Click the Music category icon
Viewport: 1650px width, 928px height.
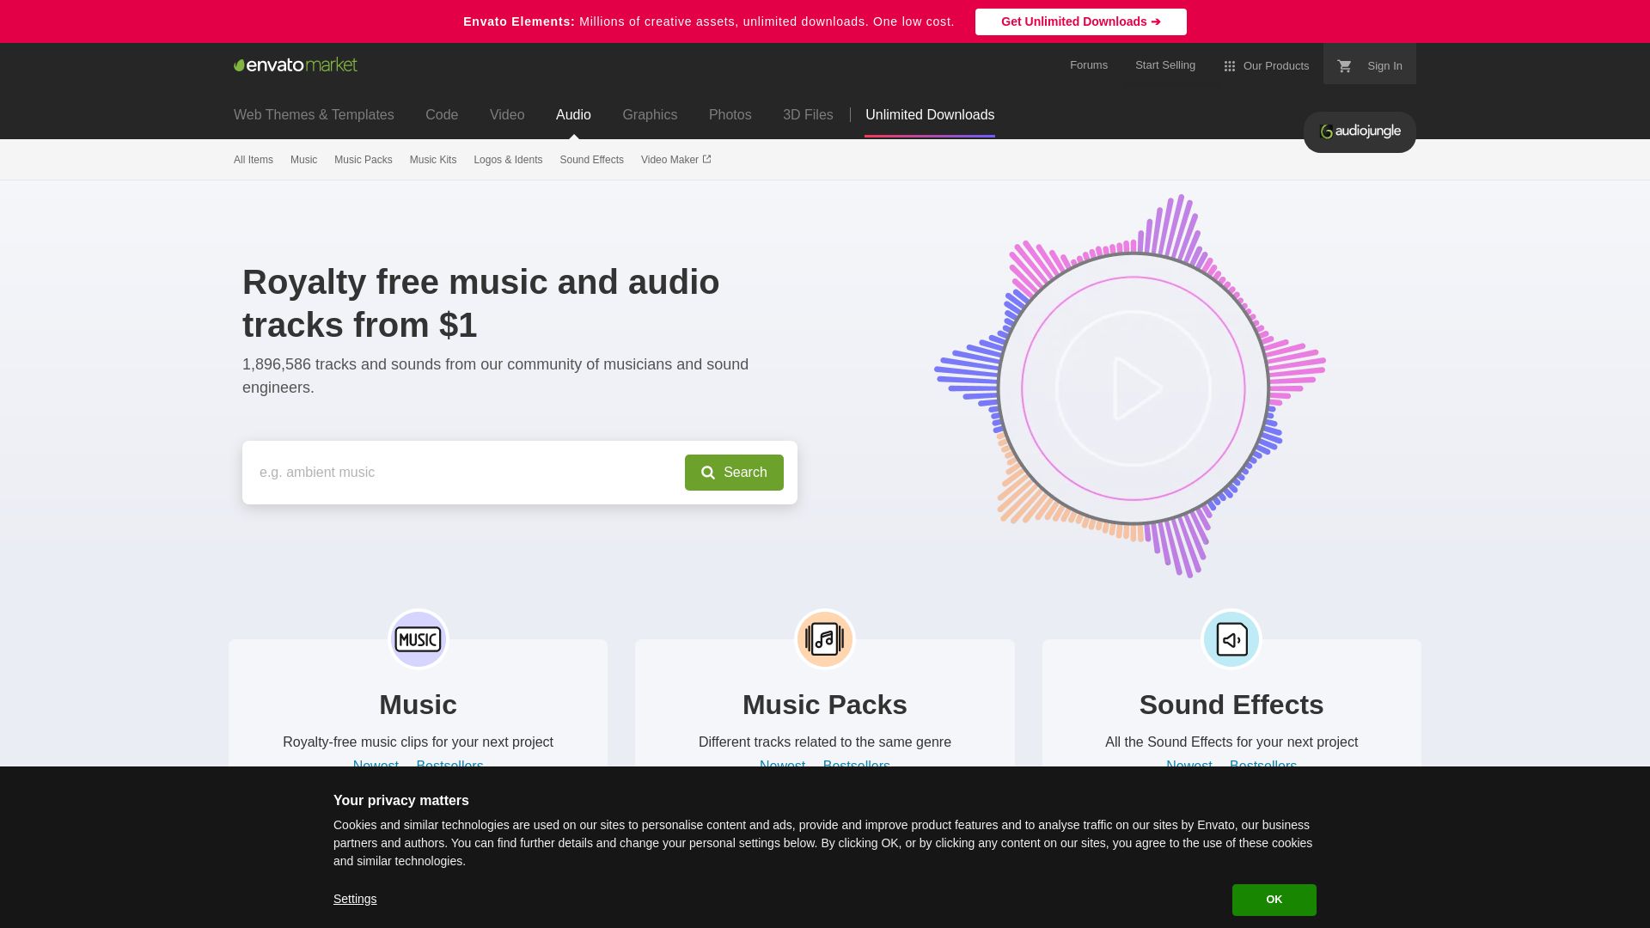418,639
